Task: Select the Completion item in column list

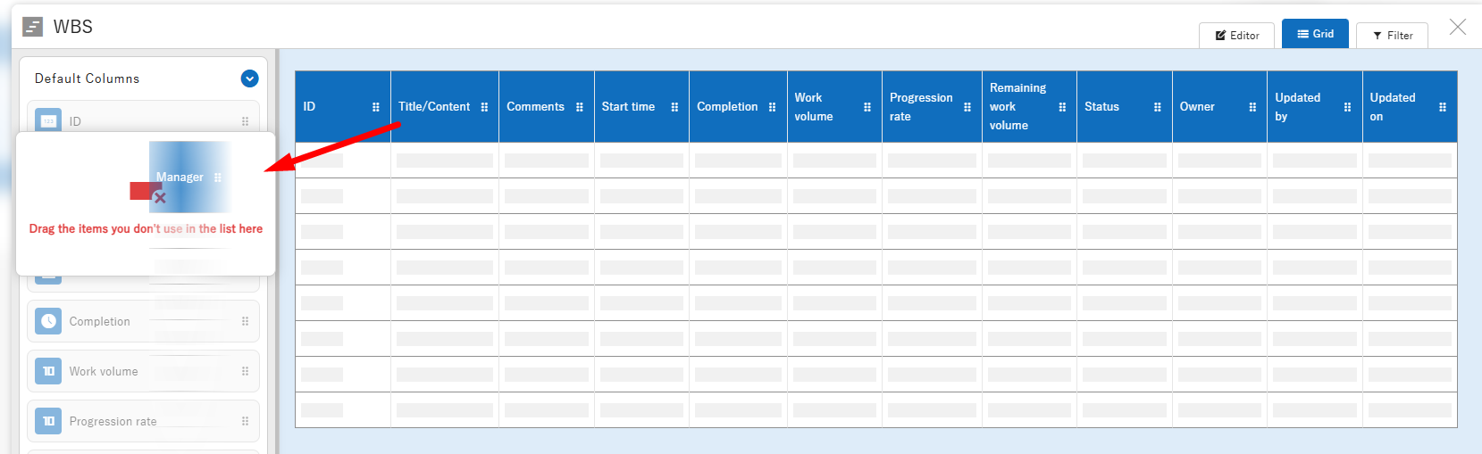Action: (143, 321)
